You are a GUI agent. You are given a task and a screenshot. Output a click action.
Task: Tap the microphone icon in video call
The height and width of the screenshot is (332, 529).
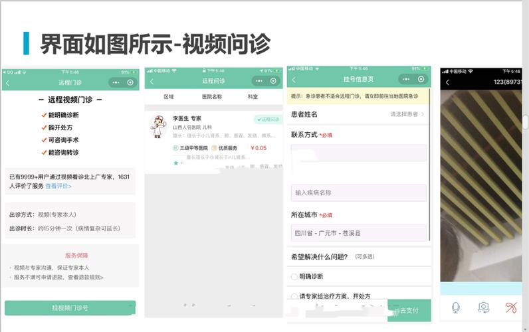click(455, 307)
